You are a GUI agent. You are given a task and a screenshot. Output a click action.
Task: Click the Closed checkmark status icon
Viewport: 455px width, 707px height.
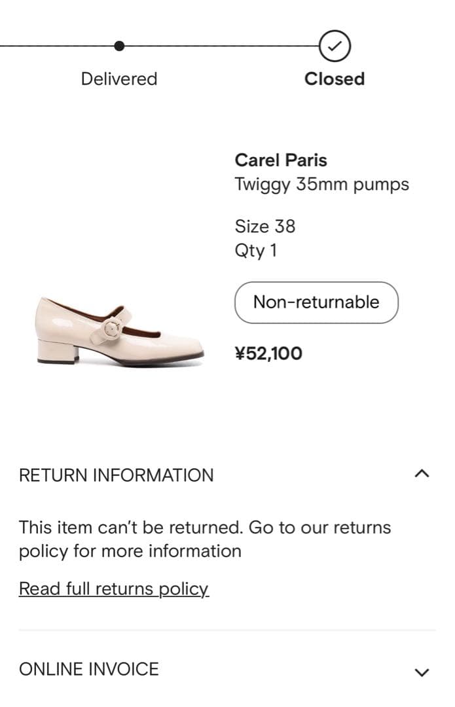coord(335,45)
